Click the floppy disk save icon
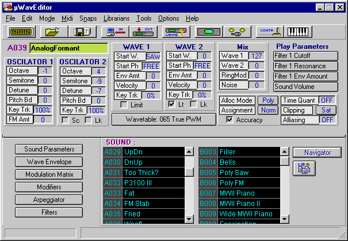The image size is (348, 241). pyautogui.click(x=82, y=32)
